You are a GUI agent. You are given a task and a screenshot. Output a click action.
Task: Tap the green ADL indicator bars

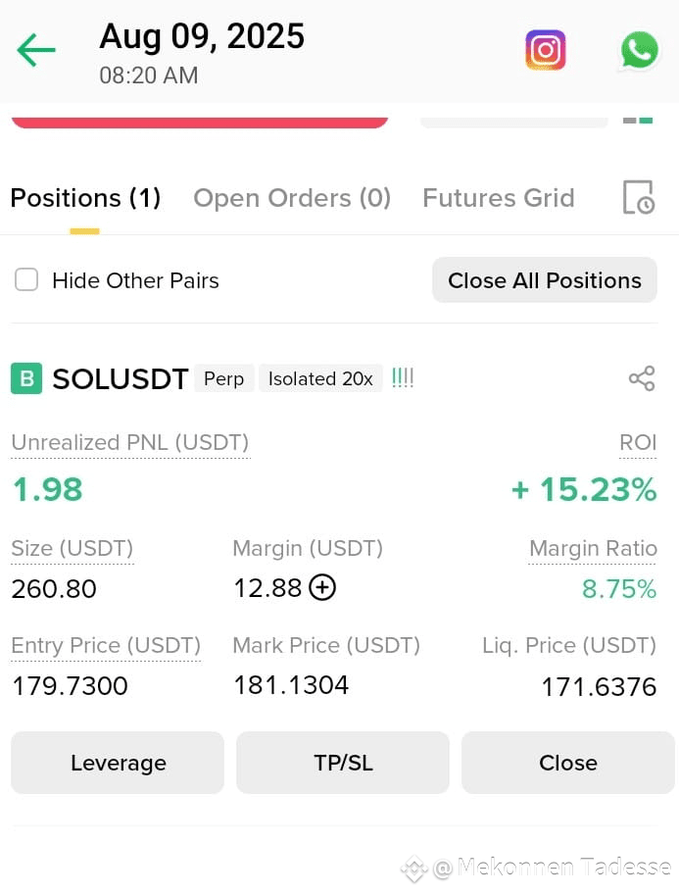click(403, 378)
